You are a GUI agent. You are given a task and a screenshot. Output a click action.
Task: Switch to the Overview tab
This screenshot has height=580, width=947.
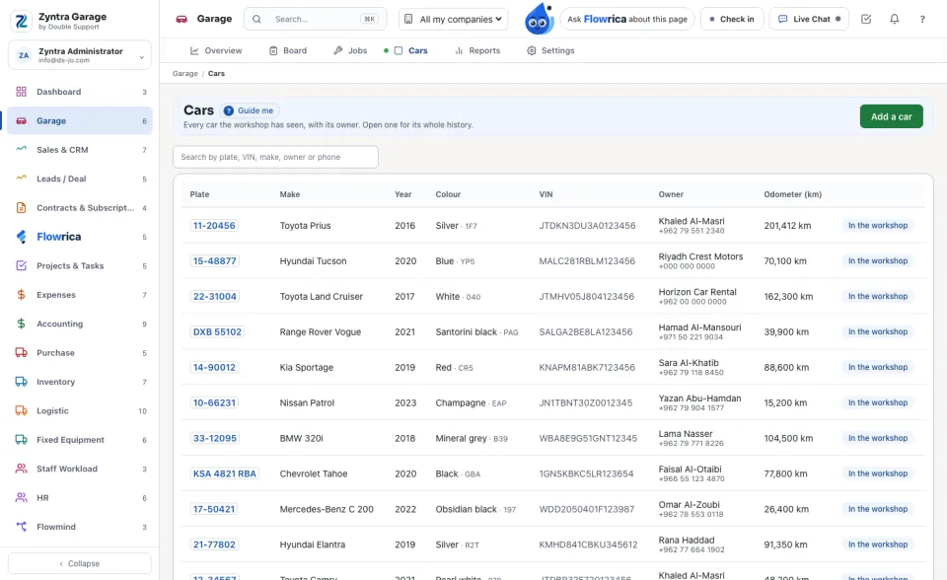pos(216,50)
